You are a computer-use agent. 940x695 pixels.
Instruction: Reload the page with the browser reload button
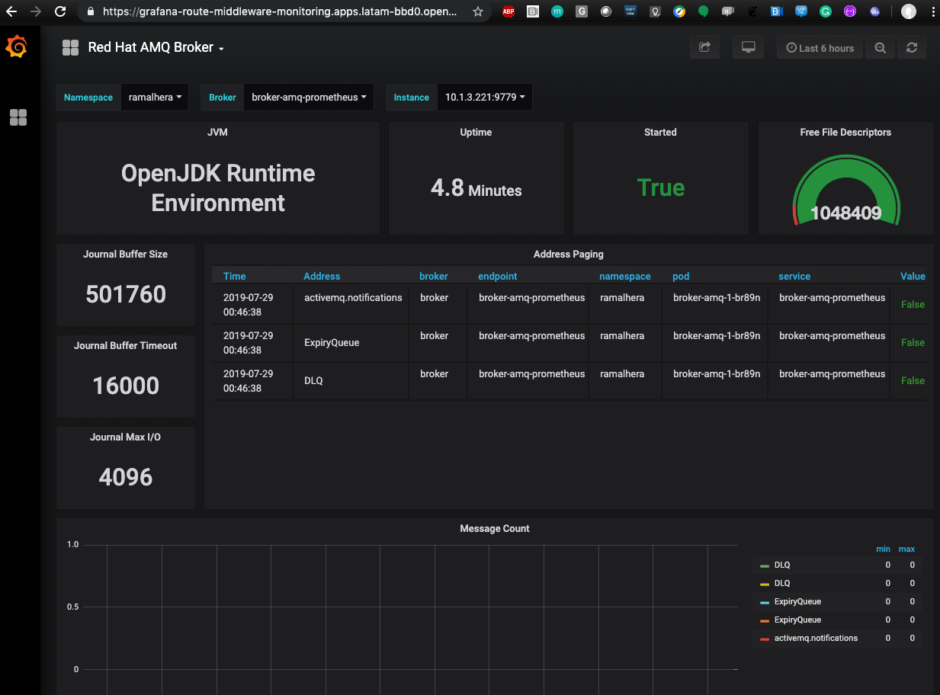pos(61,11)
